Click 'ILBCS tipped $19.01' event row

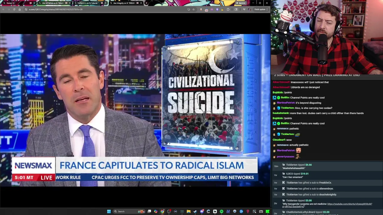click(x=328, y=175)
